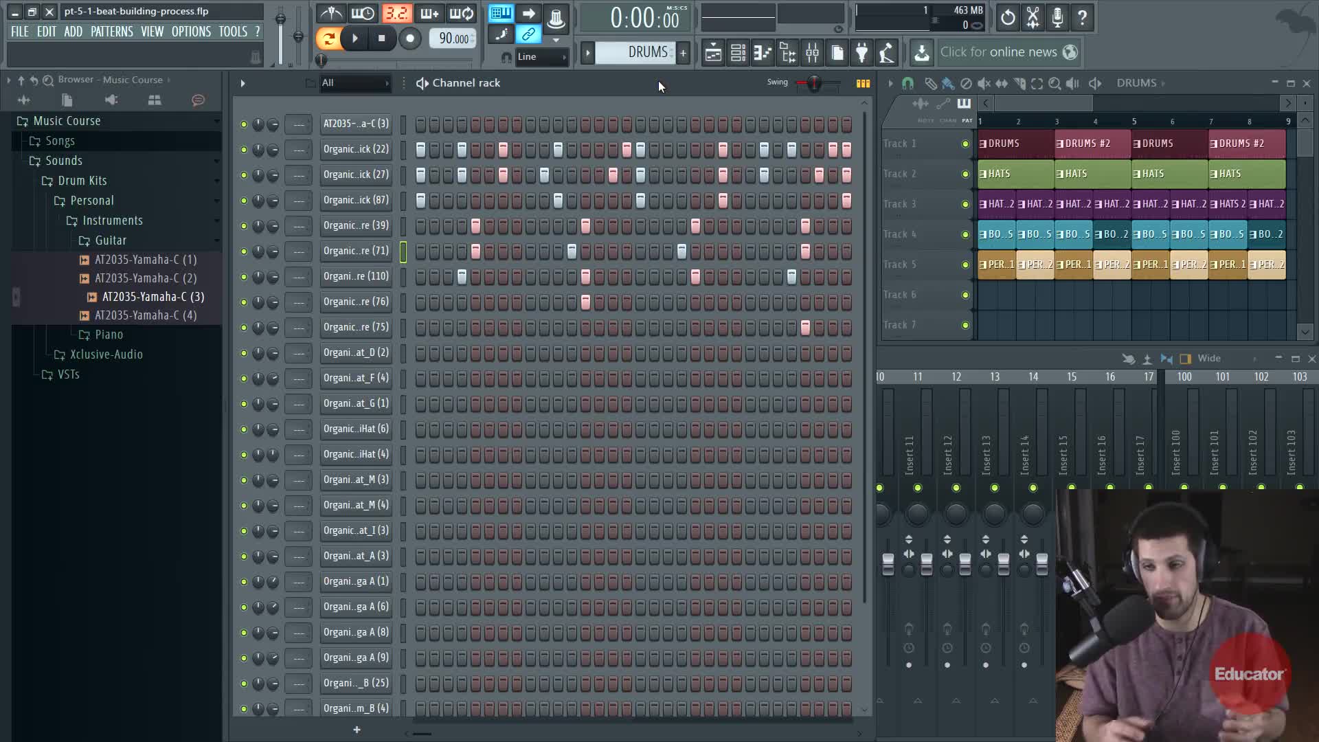Open the Line snap dropdown
Screen dimensions: 1319x742
[x=542, y=57]
